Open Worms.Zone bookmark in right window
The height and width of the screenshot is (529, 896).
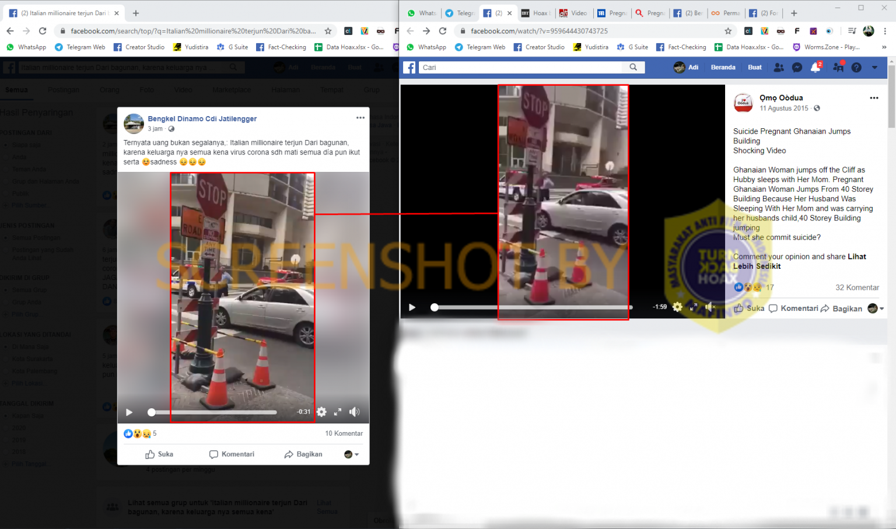pos(826,47)
